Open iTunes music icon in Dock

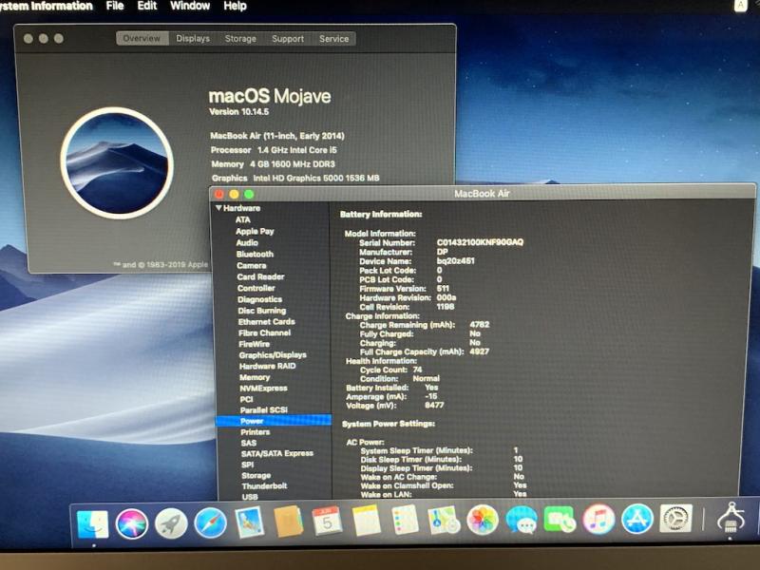pyautogui.click(x=598, y=519)
